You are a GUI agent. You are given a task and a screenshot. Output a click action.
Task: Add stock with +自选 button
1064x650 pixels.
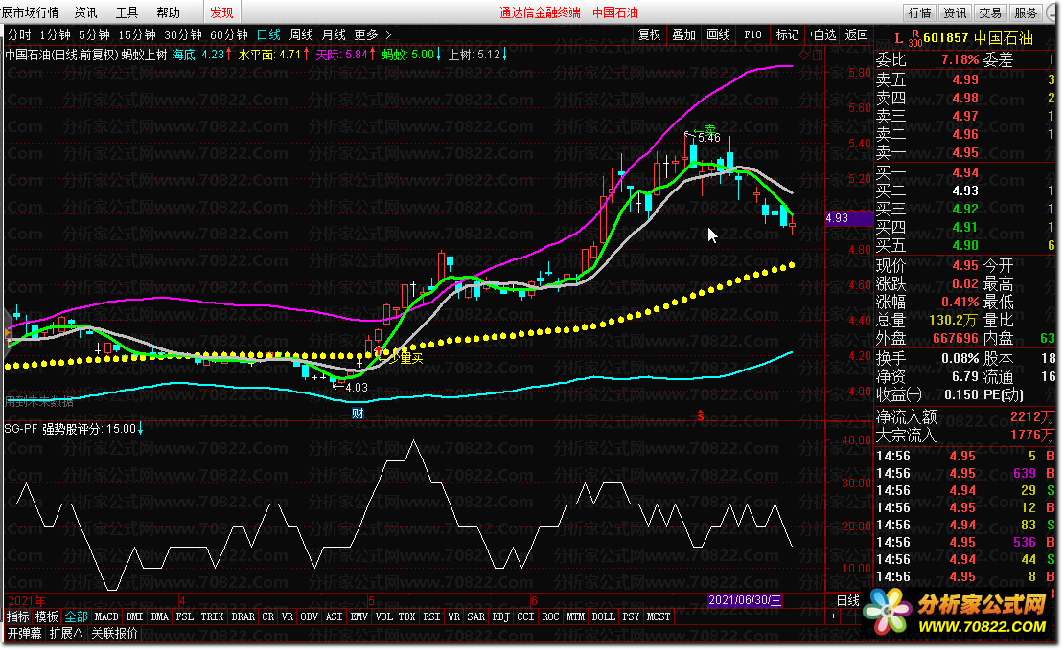click(822, 34)
